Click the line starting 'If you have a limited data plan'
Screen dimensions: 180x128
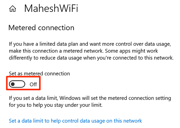coord(91,44)
